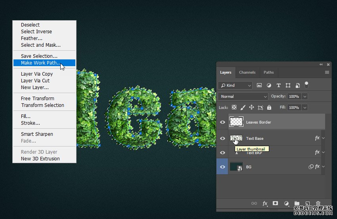Lock artboard nesting icon
The image size is (337, 219).
coord(260,108)
